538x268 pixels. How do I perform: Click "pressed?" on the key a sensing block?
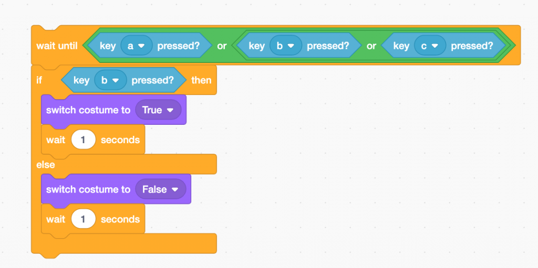pos(178,46)
